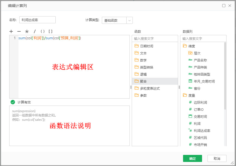Edit the 名称 input field

coord(37,20)
